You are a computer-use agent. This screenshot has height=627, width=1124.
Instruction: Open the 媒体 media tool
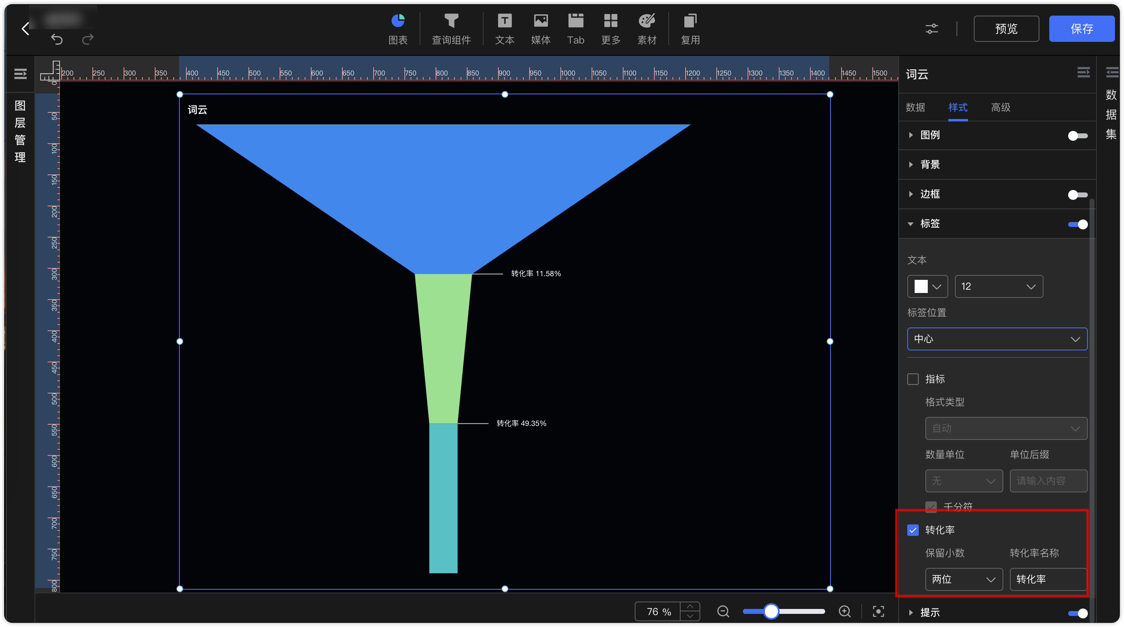pos(541,29)
